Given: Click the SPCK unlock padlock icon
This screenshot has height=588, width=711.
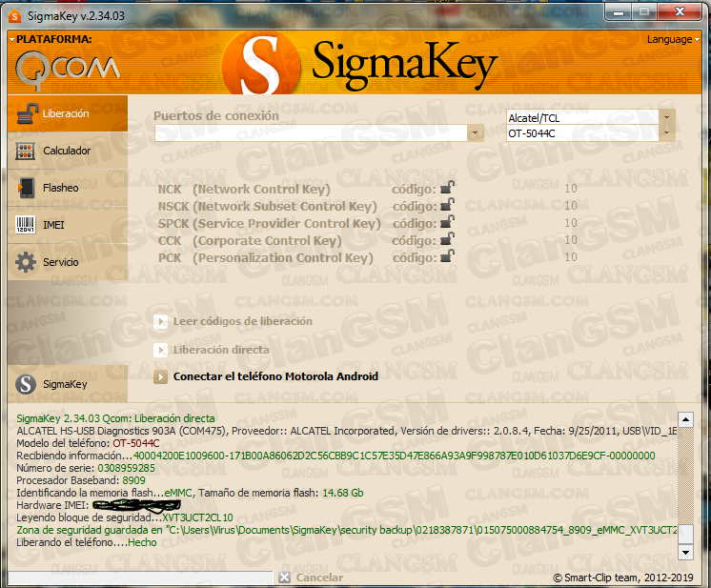Looking at the screenshot, I should click(x=447, y=222).
